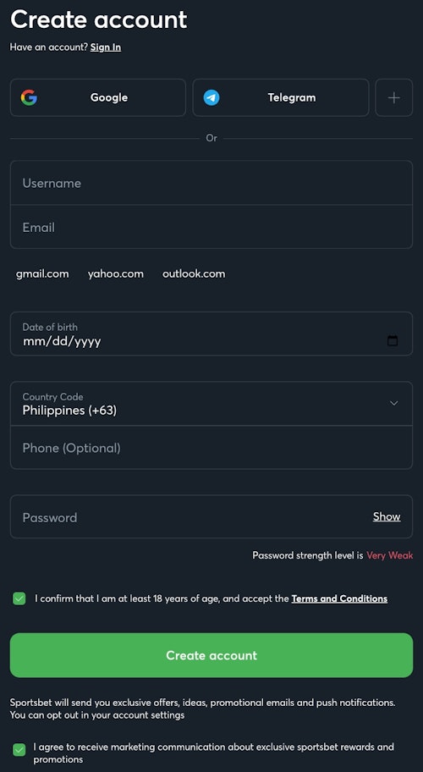Sign up with the Telegram button
This screenshot has width=423, height=772.
[281, 97]
